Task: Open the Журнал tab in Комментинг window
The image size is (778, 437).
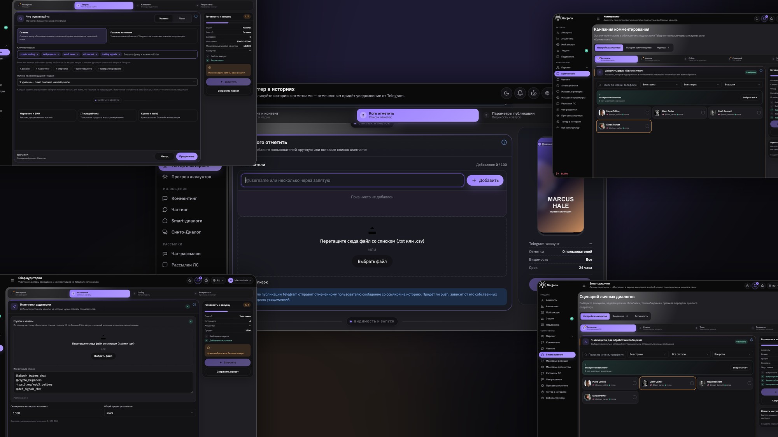Action: [663, 48]
